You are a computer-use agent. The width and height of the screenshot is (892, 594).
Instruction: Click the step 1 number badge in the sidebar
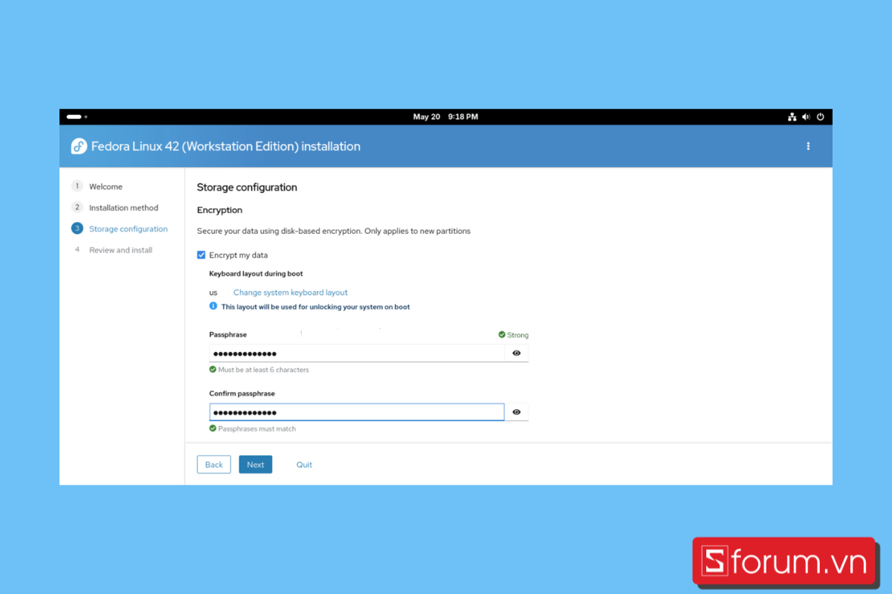click(77, 186)
